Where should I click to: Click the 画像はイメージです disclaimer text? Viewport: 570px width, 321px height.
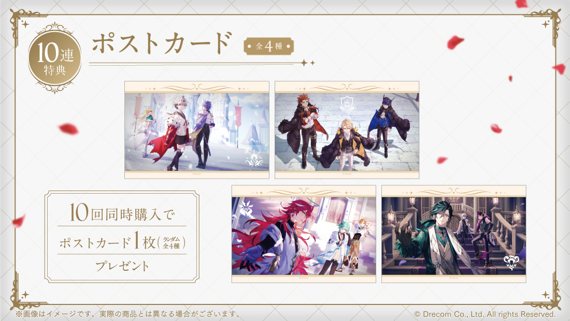127,314
